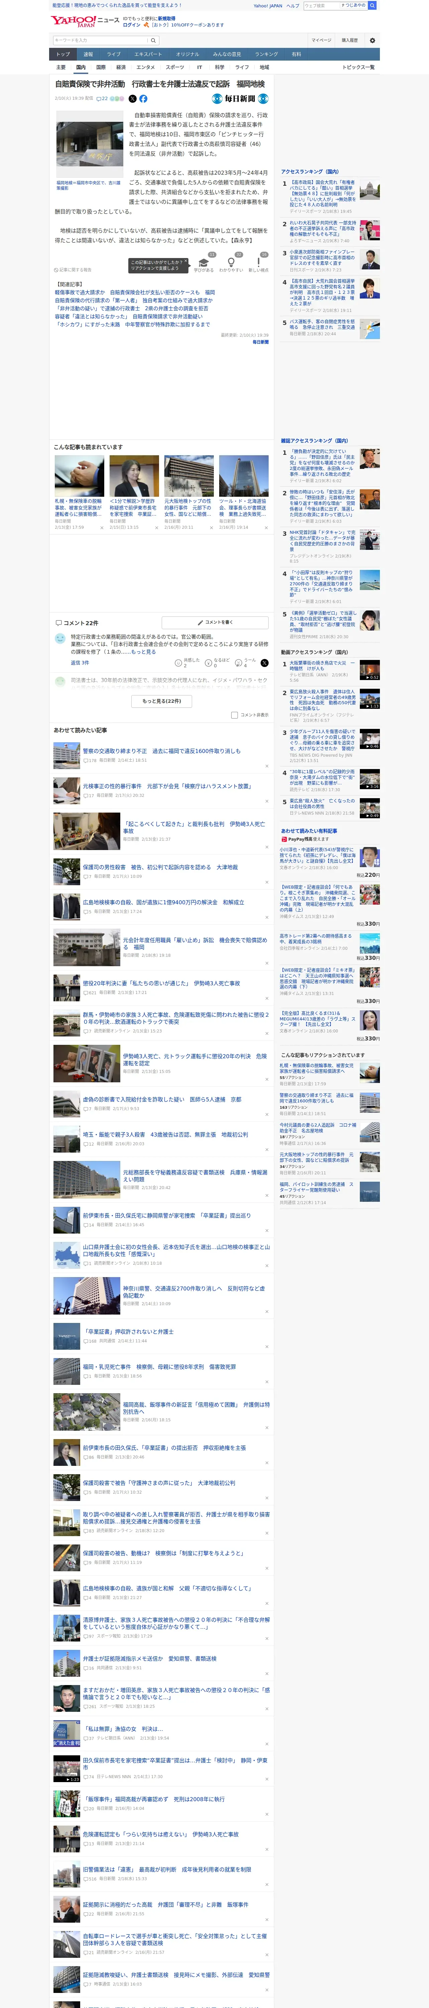Click 記事に関する報告 report icon link
The height and width of the screenshot is (2008, 429).
click(73, 270)
